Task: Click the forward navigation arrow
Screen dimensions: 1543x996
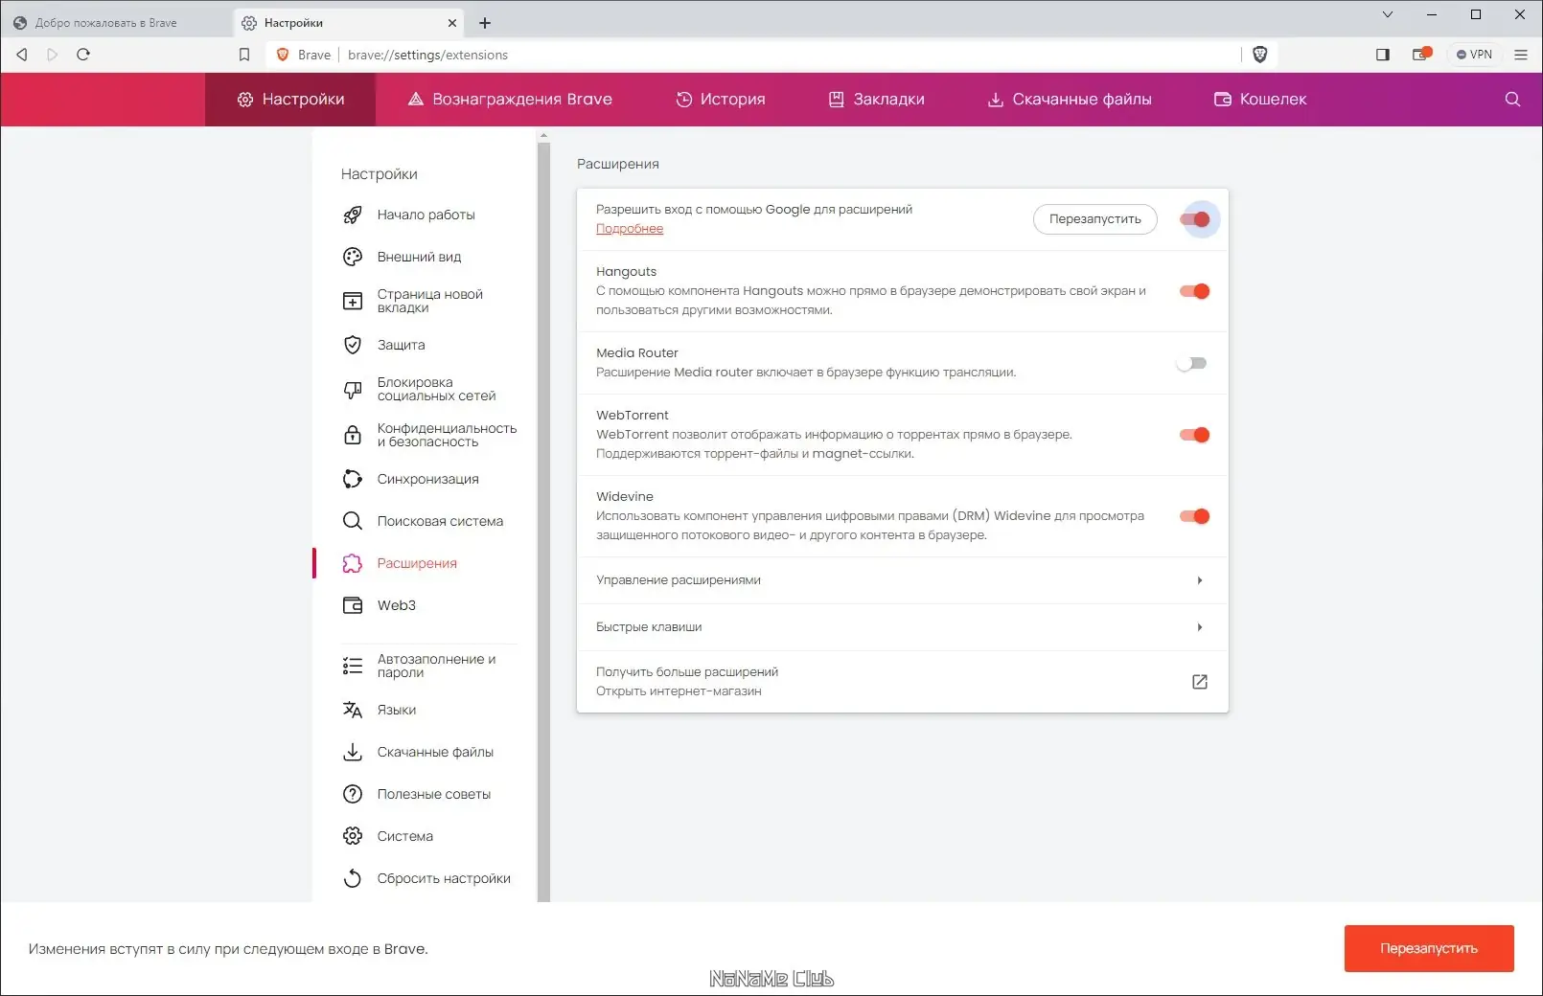Action: point(53,55)
